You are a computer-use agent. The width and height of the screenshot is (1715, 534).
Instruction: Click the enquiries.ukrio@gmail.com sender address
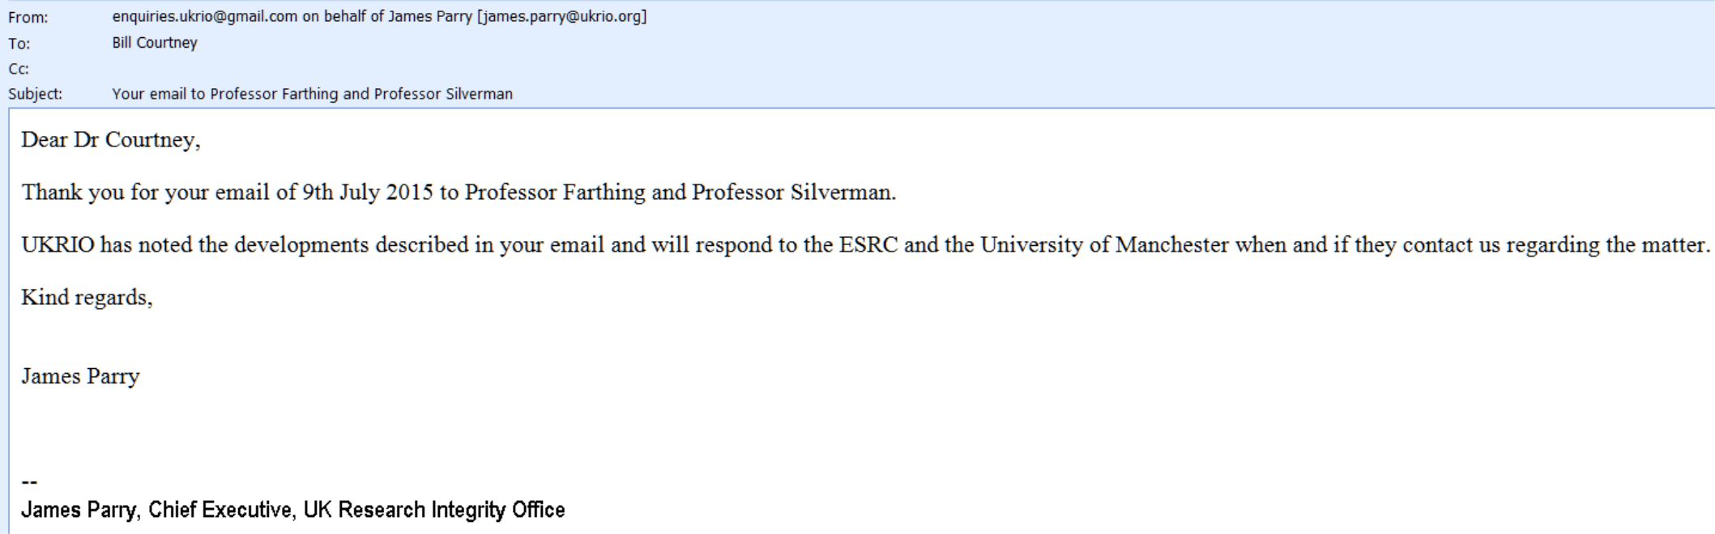click(205, 16)
